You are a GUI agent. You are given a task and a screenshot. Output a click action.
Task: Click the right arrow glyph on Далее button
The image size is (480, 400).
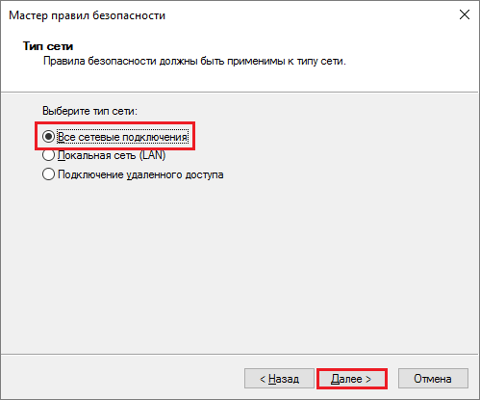coord(368,380)
